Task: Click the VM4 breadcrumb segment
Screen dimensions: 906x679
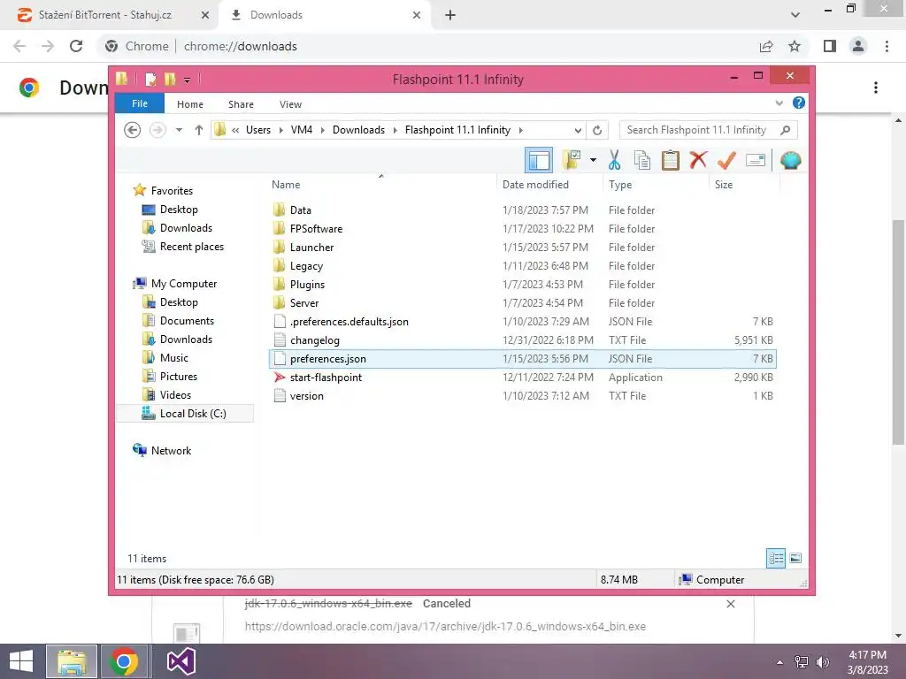Action: 302,130
